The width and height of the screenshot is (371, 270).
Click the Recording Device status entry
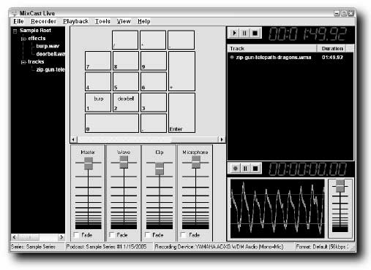pyautogui.click(x=223, y=247)
